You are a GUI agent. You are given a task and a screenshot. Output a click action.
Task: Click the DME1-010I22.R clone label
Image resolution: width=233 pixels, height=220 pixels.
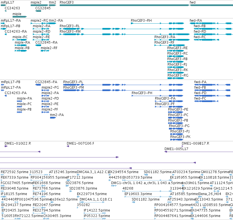[x=18, y=143]
